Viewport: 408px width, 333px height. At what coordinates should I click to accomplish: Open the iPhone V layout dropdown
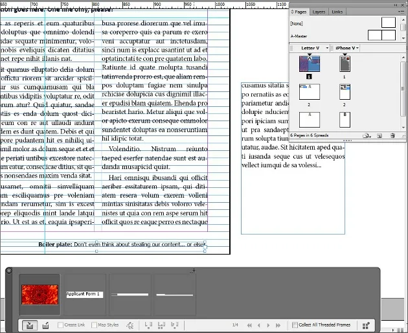pos(357,48)
